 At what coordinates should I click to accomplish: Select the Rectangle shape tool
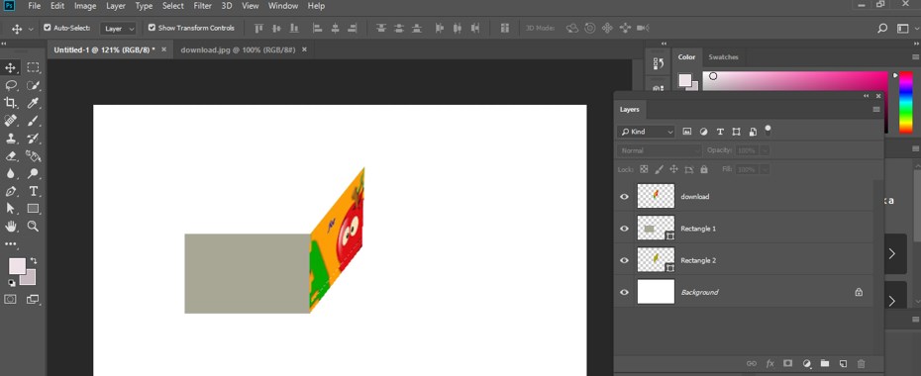point(33,208)
